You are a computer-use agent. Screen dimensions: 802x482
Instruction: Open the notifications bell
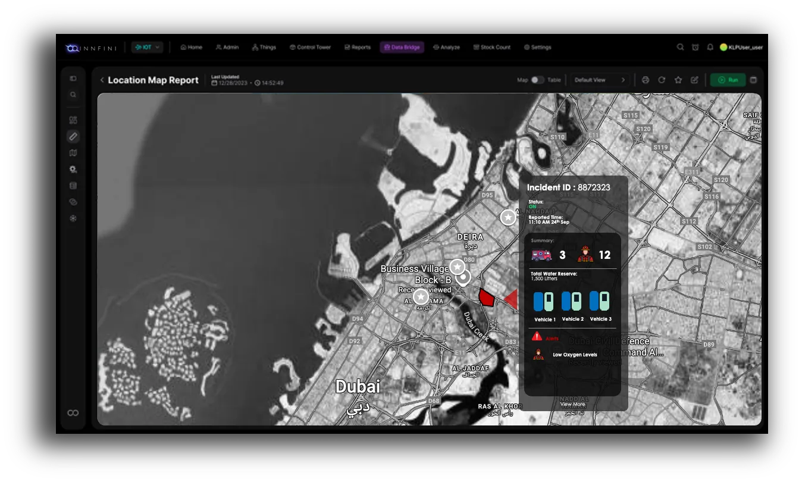tap(710, 47)
